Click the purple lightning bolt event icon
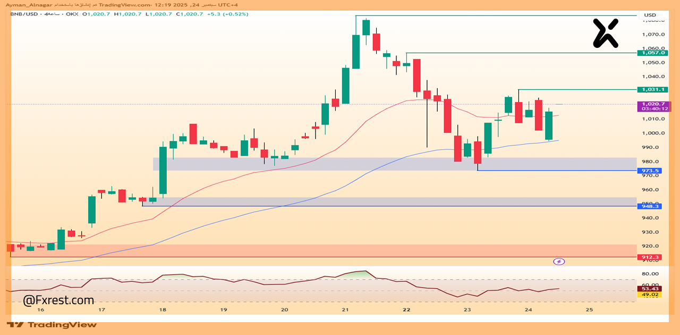The height and width of the screenshot is (335, 680). click(x=558, y=261)
